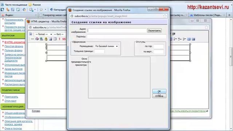Viewport: 233px width, 131px height.
Task: Click bookmark star in HTML editor address bar
Action: tap(206, 27)
